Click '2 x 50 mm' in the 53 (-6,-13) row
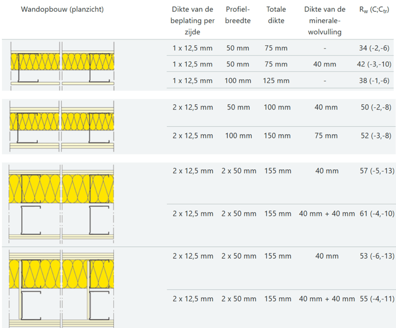This screenshot has width=396, height=328. pyautogui.click(x=239, y=256)
